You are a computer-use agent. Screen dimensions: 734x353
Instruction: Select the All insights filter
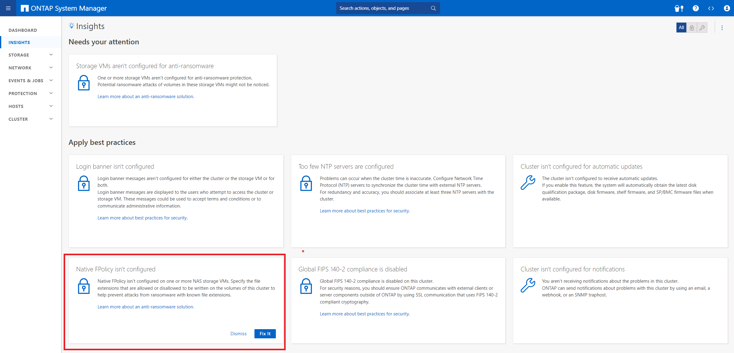(681, 28)
